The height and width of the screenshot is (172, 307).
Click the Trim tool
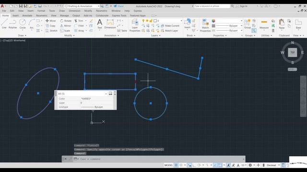(79, 21)
